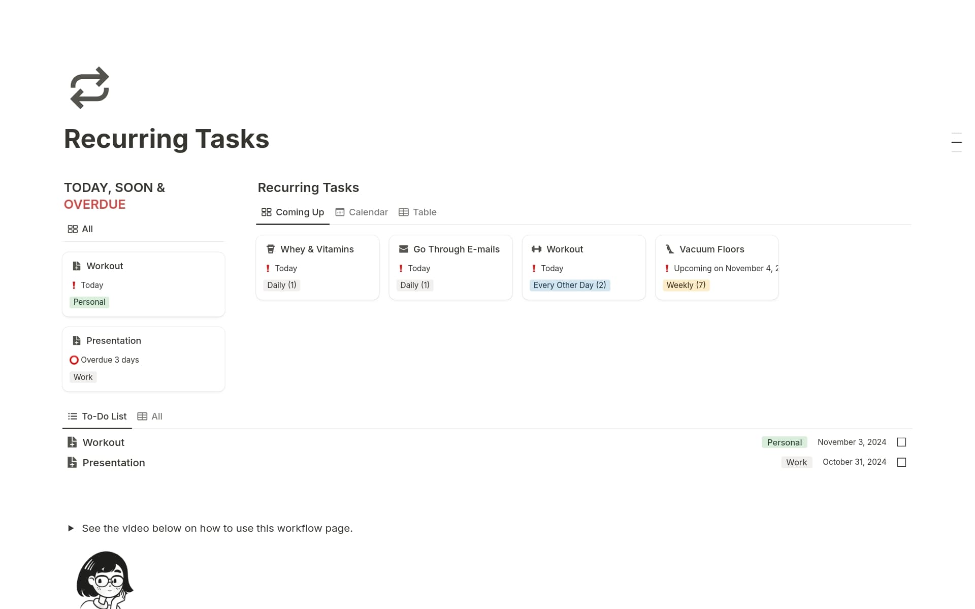975x609 pixels.
Task: Click the page icon on sidebar Presentation card
Action: coord(77,341)
